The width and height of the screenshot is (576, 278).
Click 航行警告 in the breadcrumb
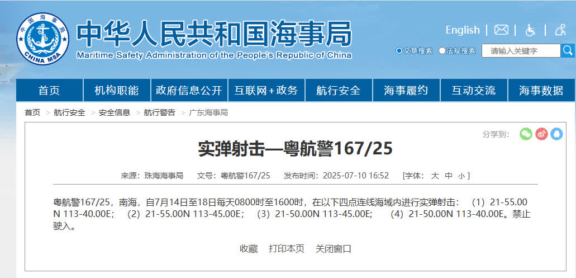(x=159, y=112)
